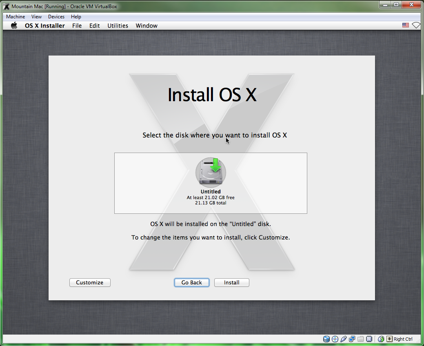Click the network adapters status icon

pyautogui.click(x=352, y=339)
